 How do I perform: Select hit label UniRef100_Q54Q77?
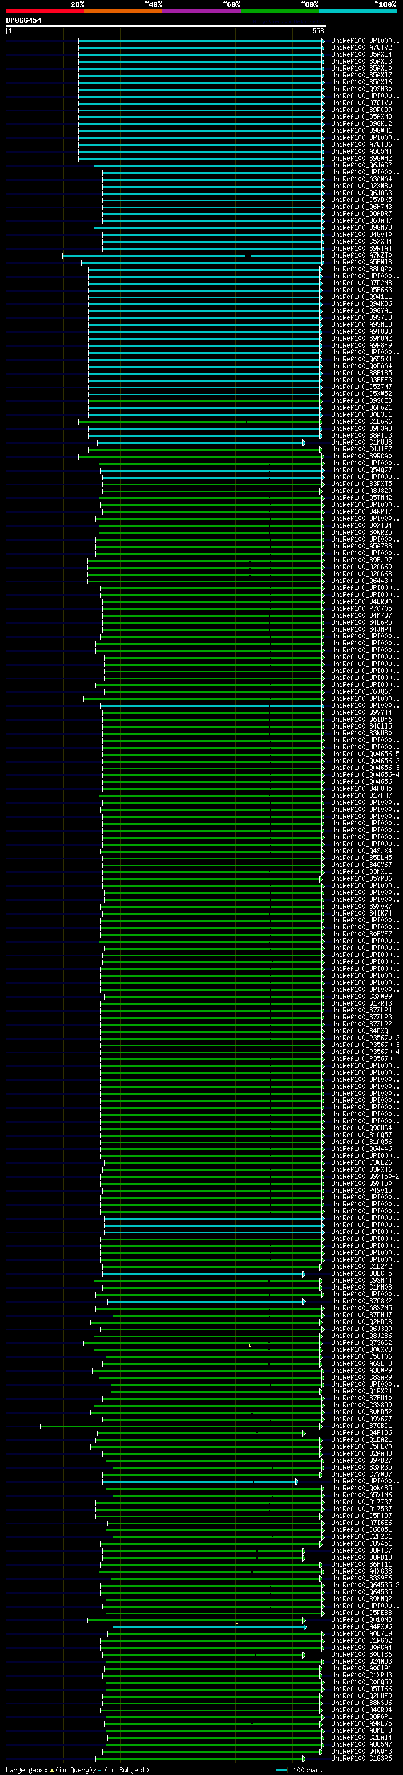[361, 470]
